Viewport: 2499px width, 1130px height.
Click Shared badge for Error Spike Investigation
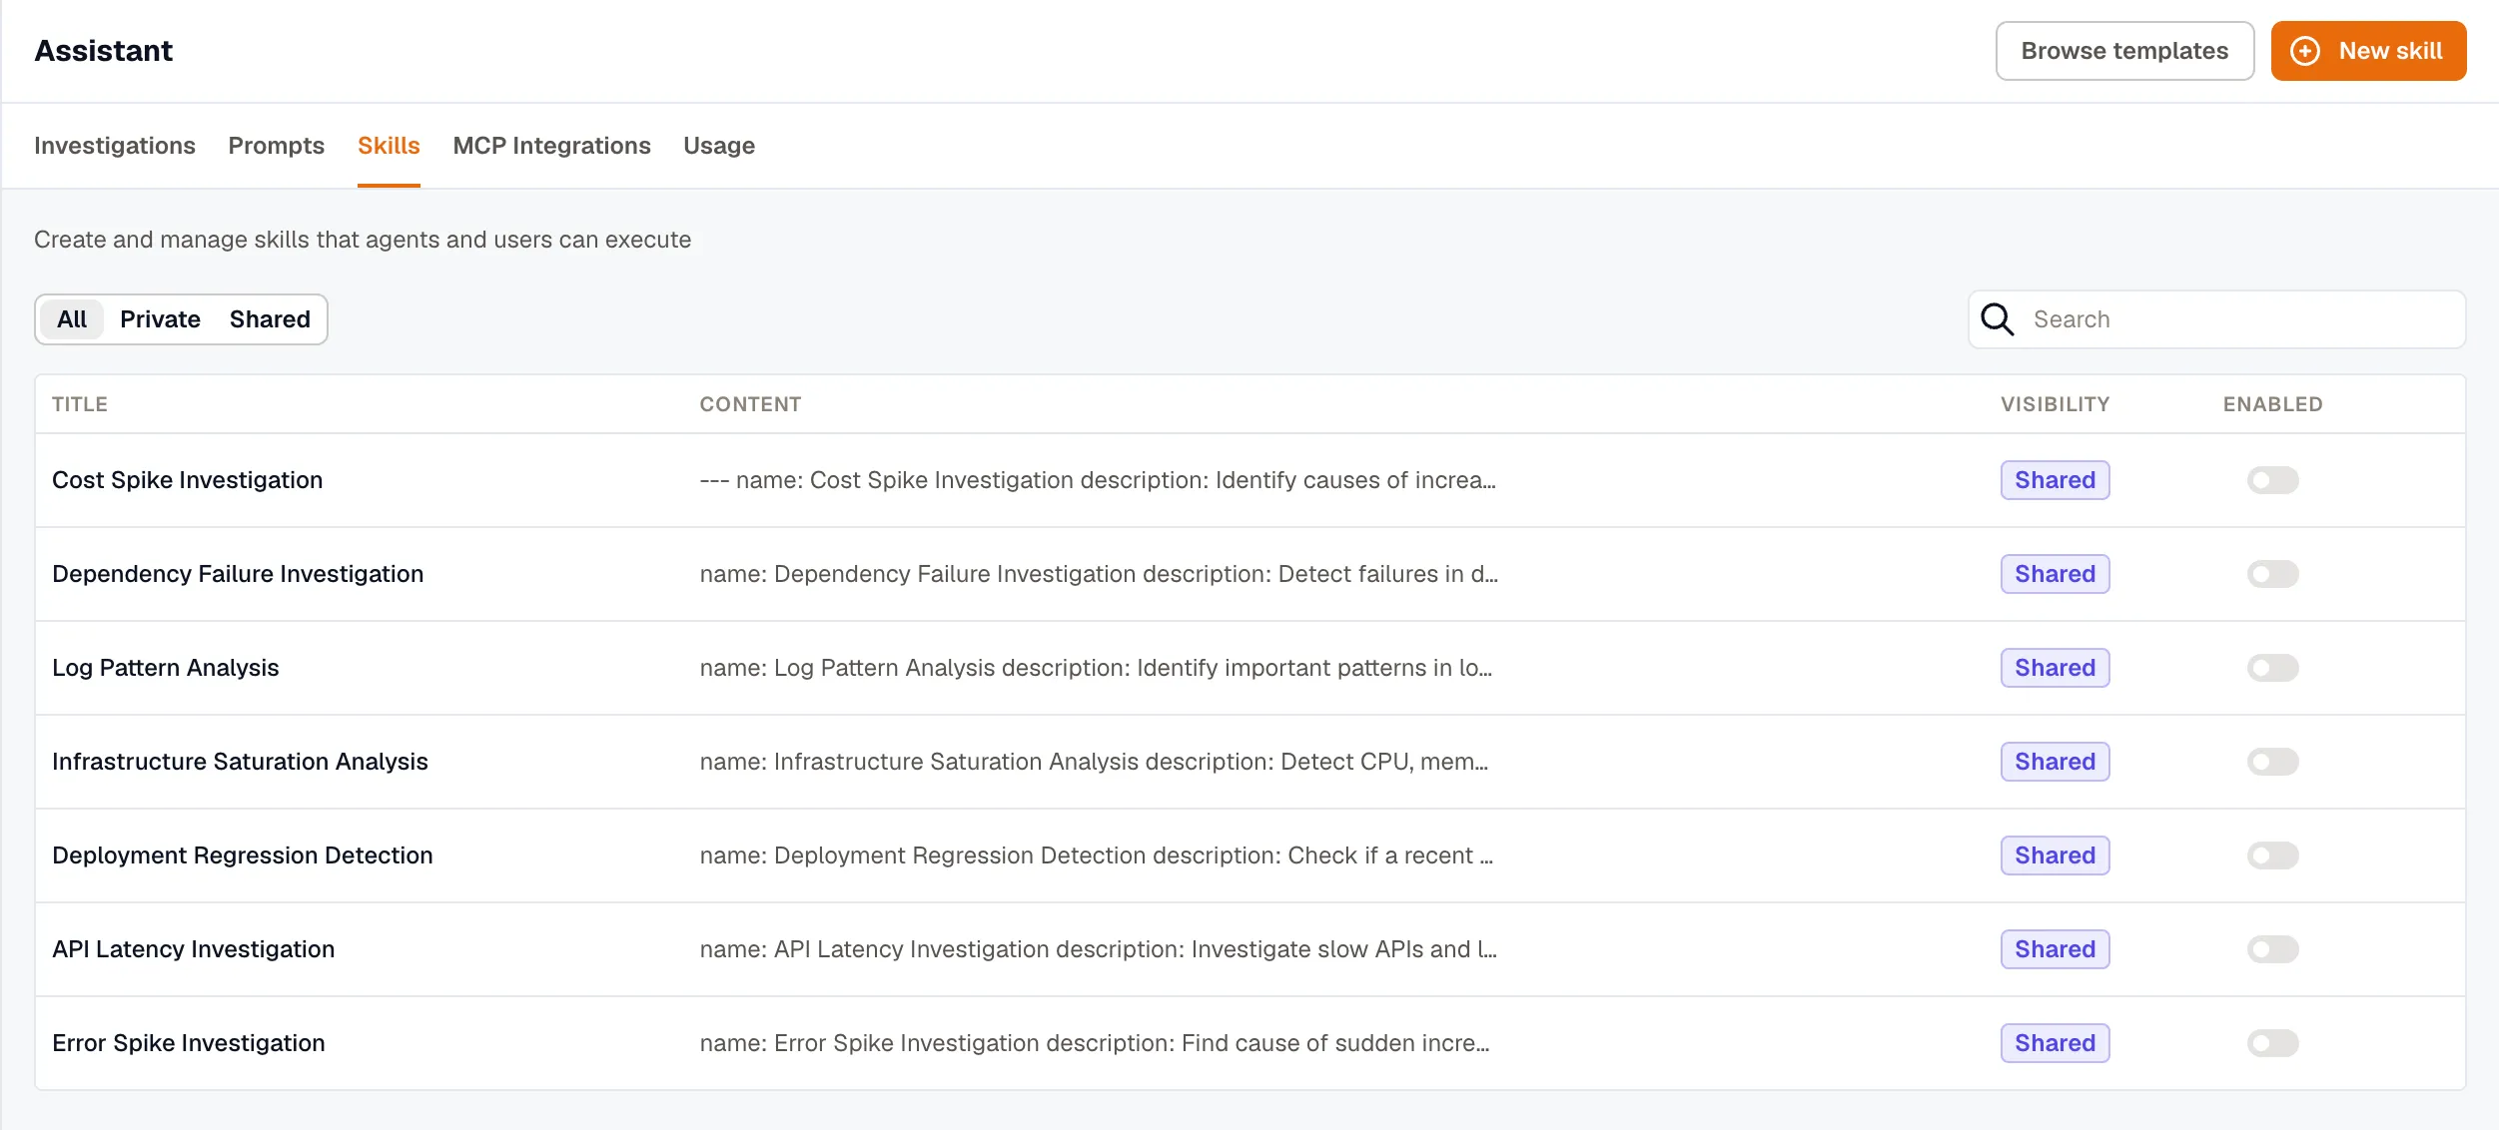click(x=2055, y=1043)
